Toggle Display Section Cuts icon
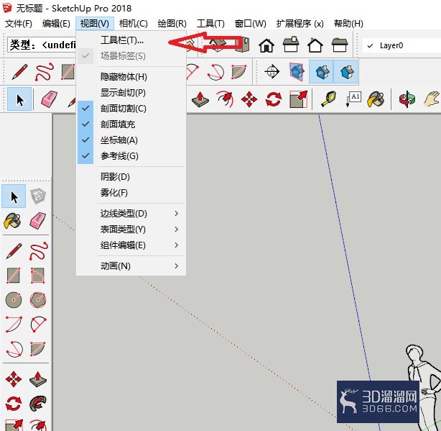 click(321, 72)
